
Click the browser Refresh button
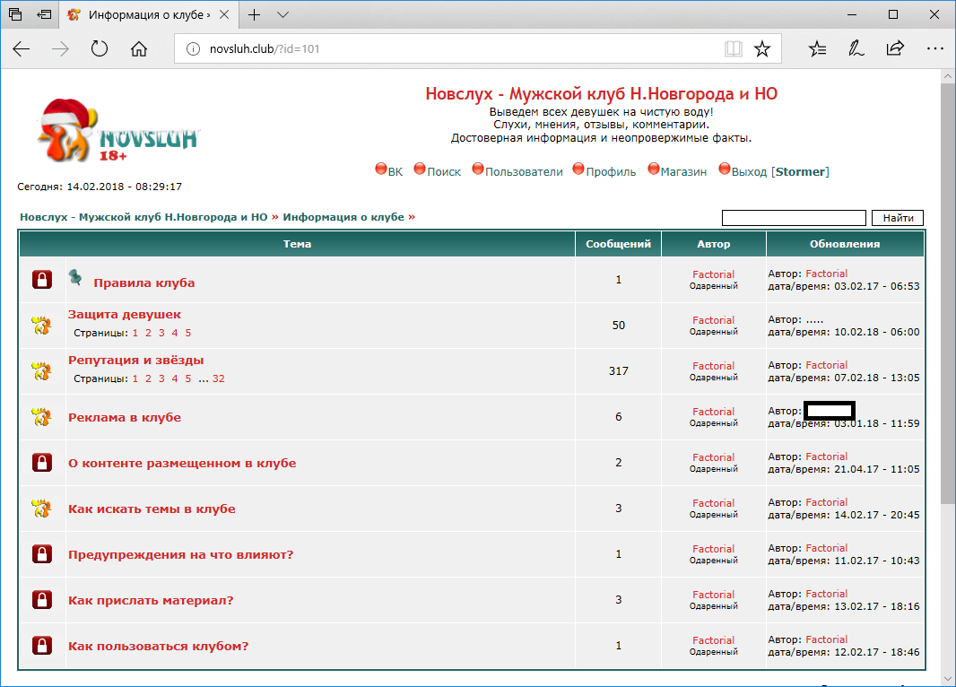point(100,49)
